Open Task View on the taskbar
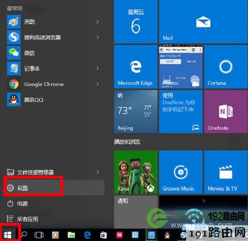Image resolution: width=248 pixels, height=241 pixels. (39, 235)
